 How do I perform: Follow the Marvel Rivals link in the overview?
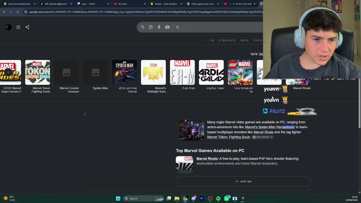point(263,132)
